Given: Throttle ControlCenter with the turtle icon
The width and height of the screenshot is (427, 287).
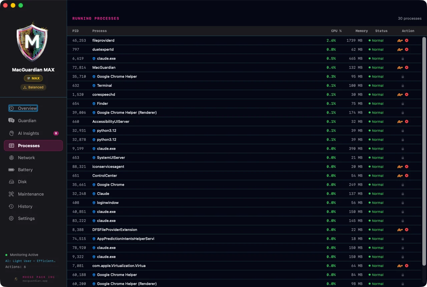Looking at the screenshot, I should pyautogui.click(x=400, y=176).
